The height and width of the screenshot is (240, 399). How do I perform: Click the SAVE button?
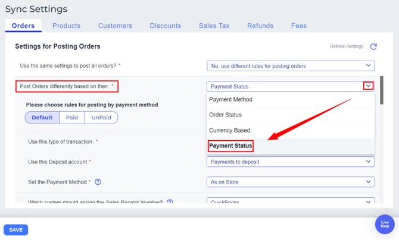point(16,230)
